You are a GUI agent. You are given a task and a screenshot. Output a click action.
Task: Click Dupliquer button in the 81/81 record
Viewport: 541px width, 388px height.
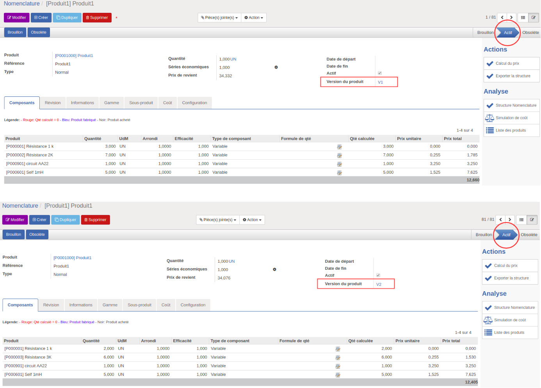click(66, 220)
